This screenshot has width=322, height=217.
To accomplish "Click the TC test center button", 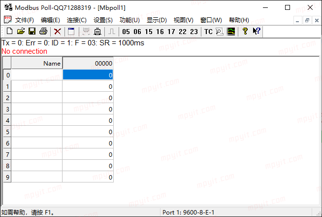I will [x=208, y=32].
